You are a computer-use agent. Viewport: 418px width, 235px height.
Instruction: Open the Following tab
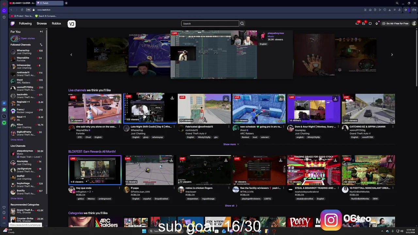pos(25,23)
